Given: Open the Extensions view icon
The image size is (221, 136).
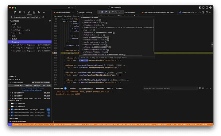Looking at the screenshot, I should (x=34, y=12).
